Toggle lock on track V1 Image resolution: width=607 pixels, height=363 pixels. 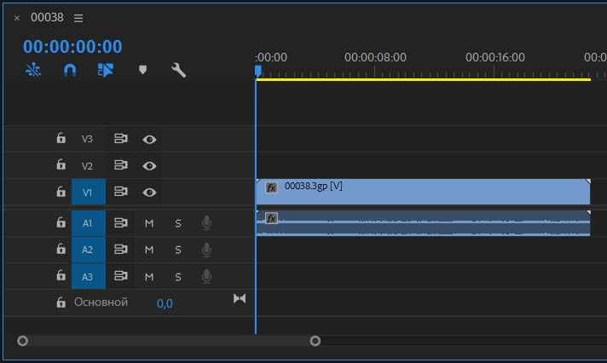(x=61, y=192)
